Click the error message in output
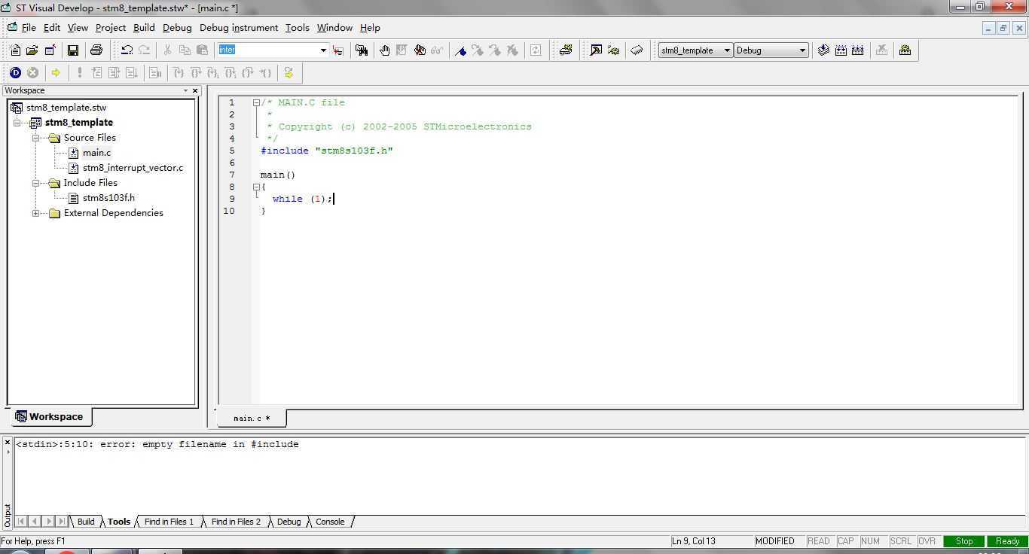This screenshot has width=1029, height=554. (x=157, y=445)
